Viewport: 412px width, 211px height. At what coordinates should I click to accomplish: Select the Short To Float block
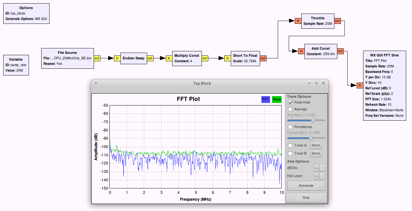(x=245, y=58)
